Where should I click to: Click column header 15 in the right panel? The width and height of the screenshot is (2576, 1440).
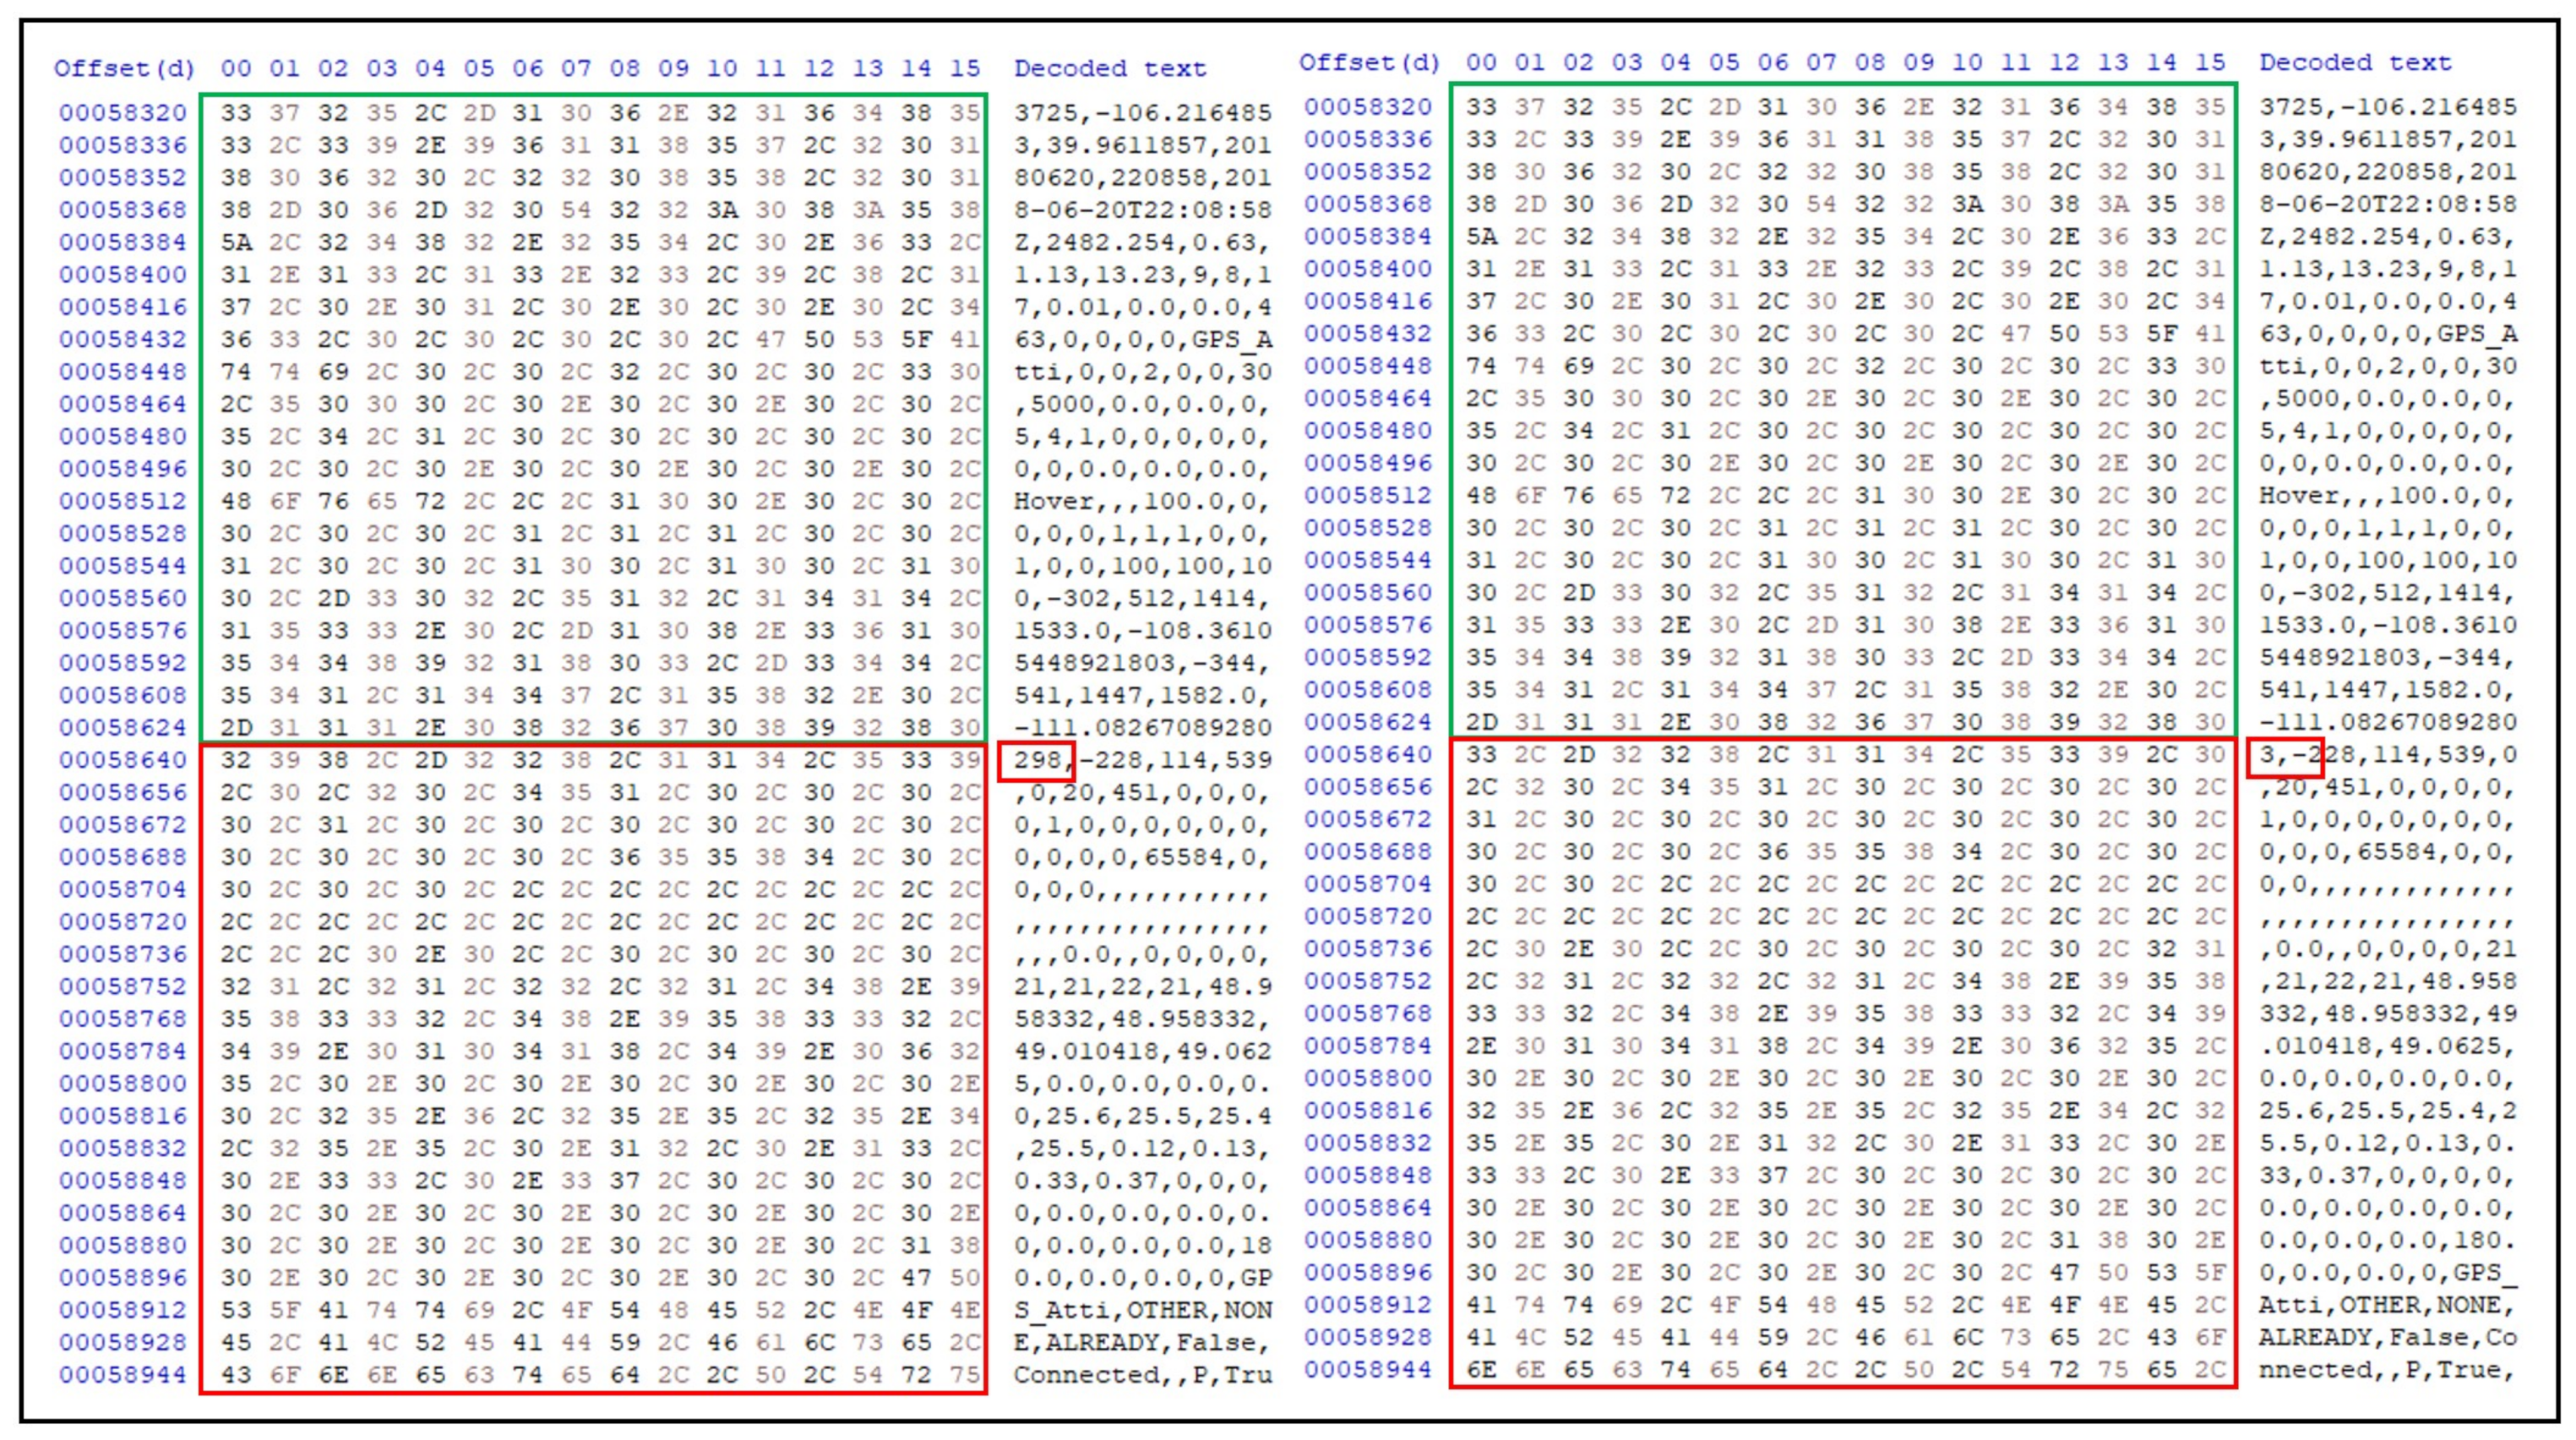click(2210, 62)
